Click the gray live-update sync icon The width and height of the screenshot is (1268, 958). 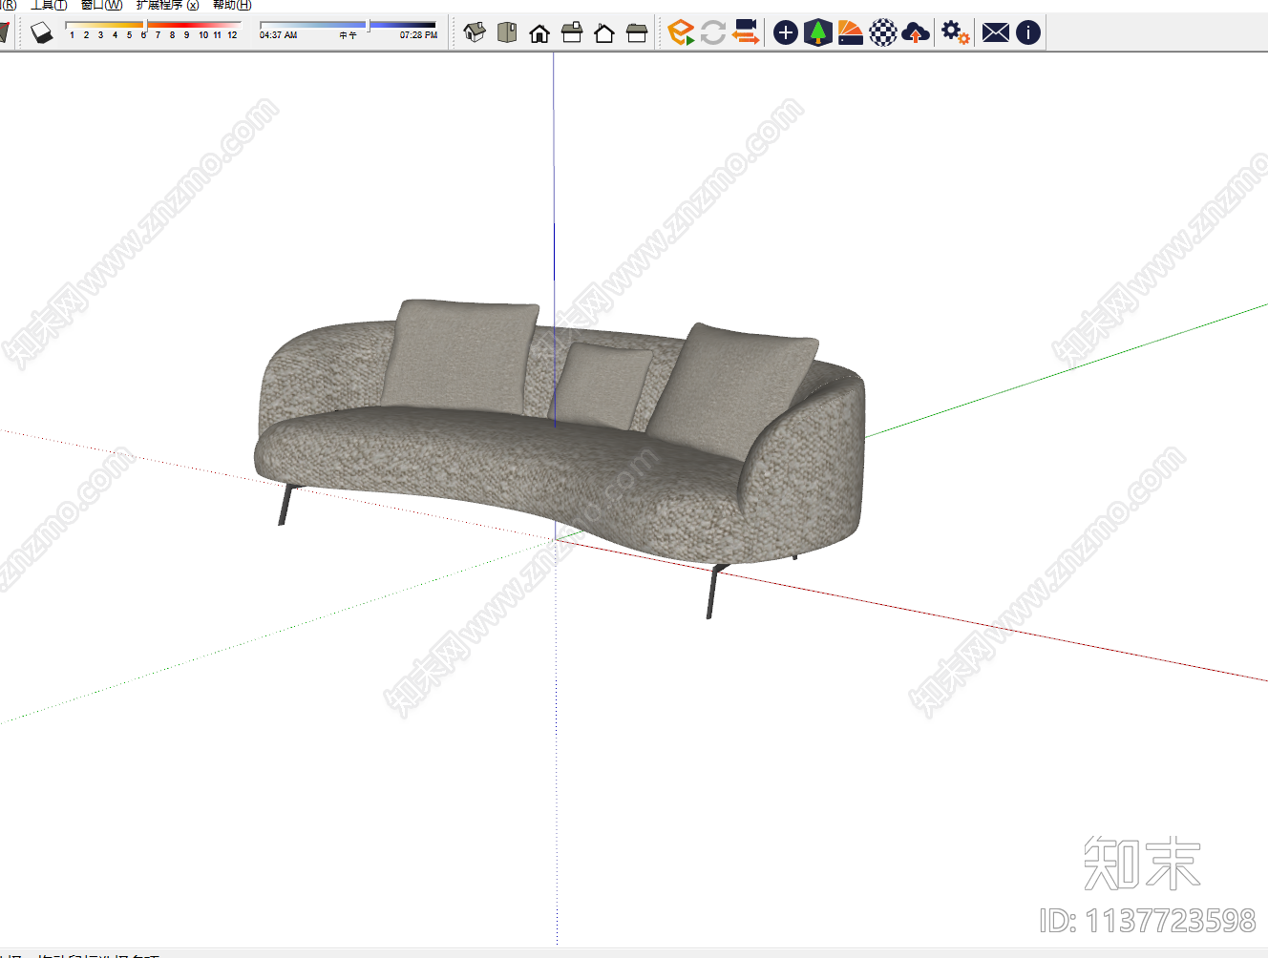click(713, 32)
